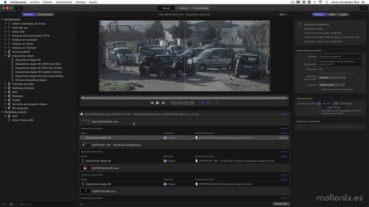Click the Iniciar lote button
The image size is (369, 207).
tap(281, 204)
